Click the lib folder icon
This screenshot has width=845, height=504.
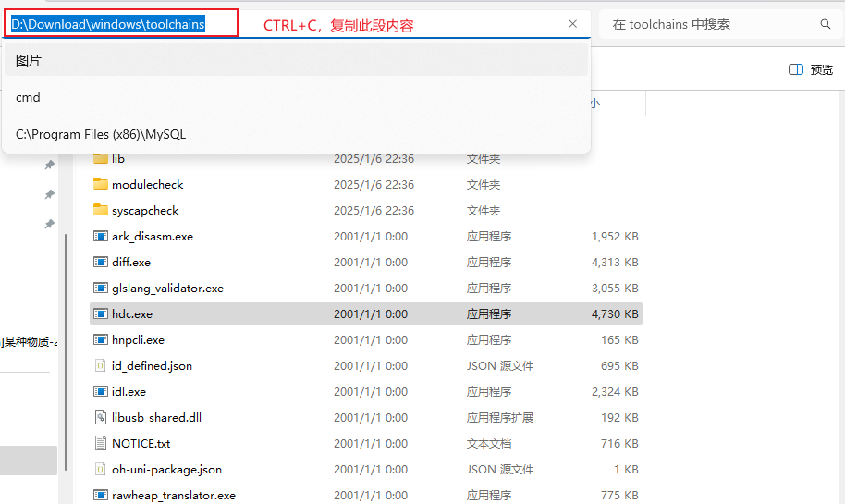pos(100,158)
